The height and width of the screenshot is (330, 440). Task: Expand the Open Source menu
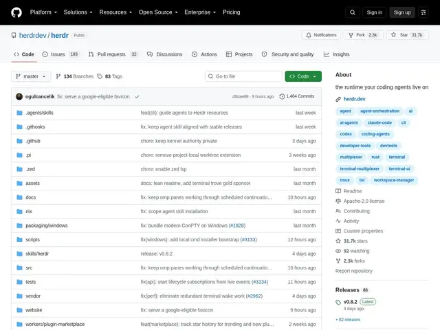point(158,12)
